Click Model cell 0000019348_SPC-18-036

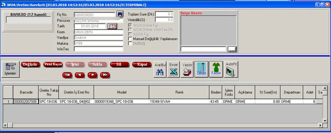coord(122,101)
